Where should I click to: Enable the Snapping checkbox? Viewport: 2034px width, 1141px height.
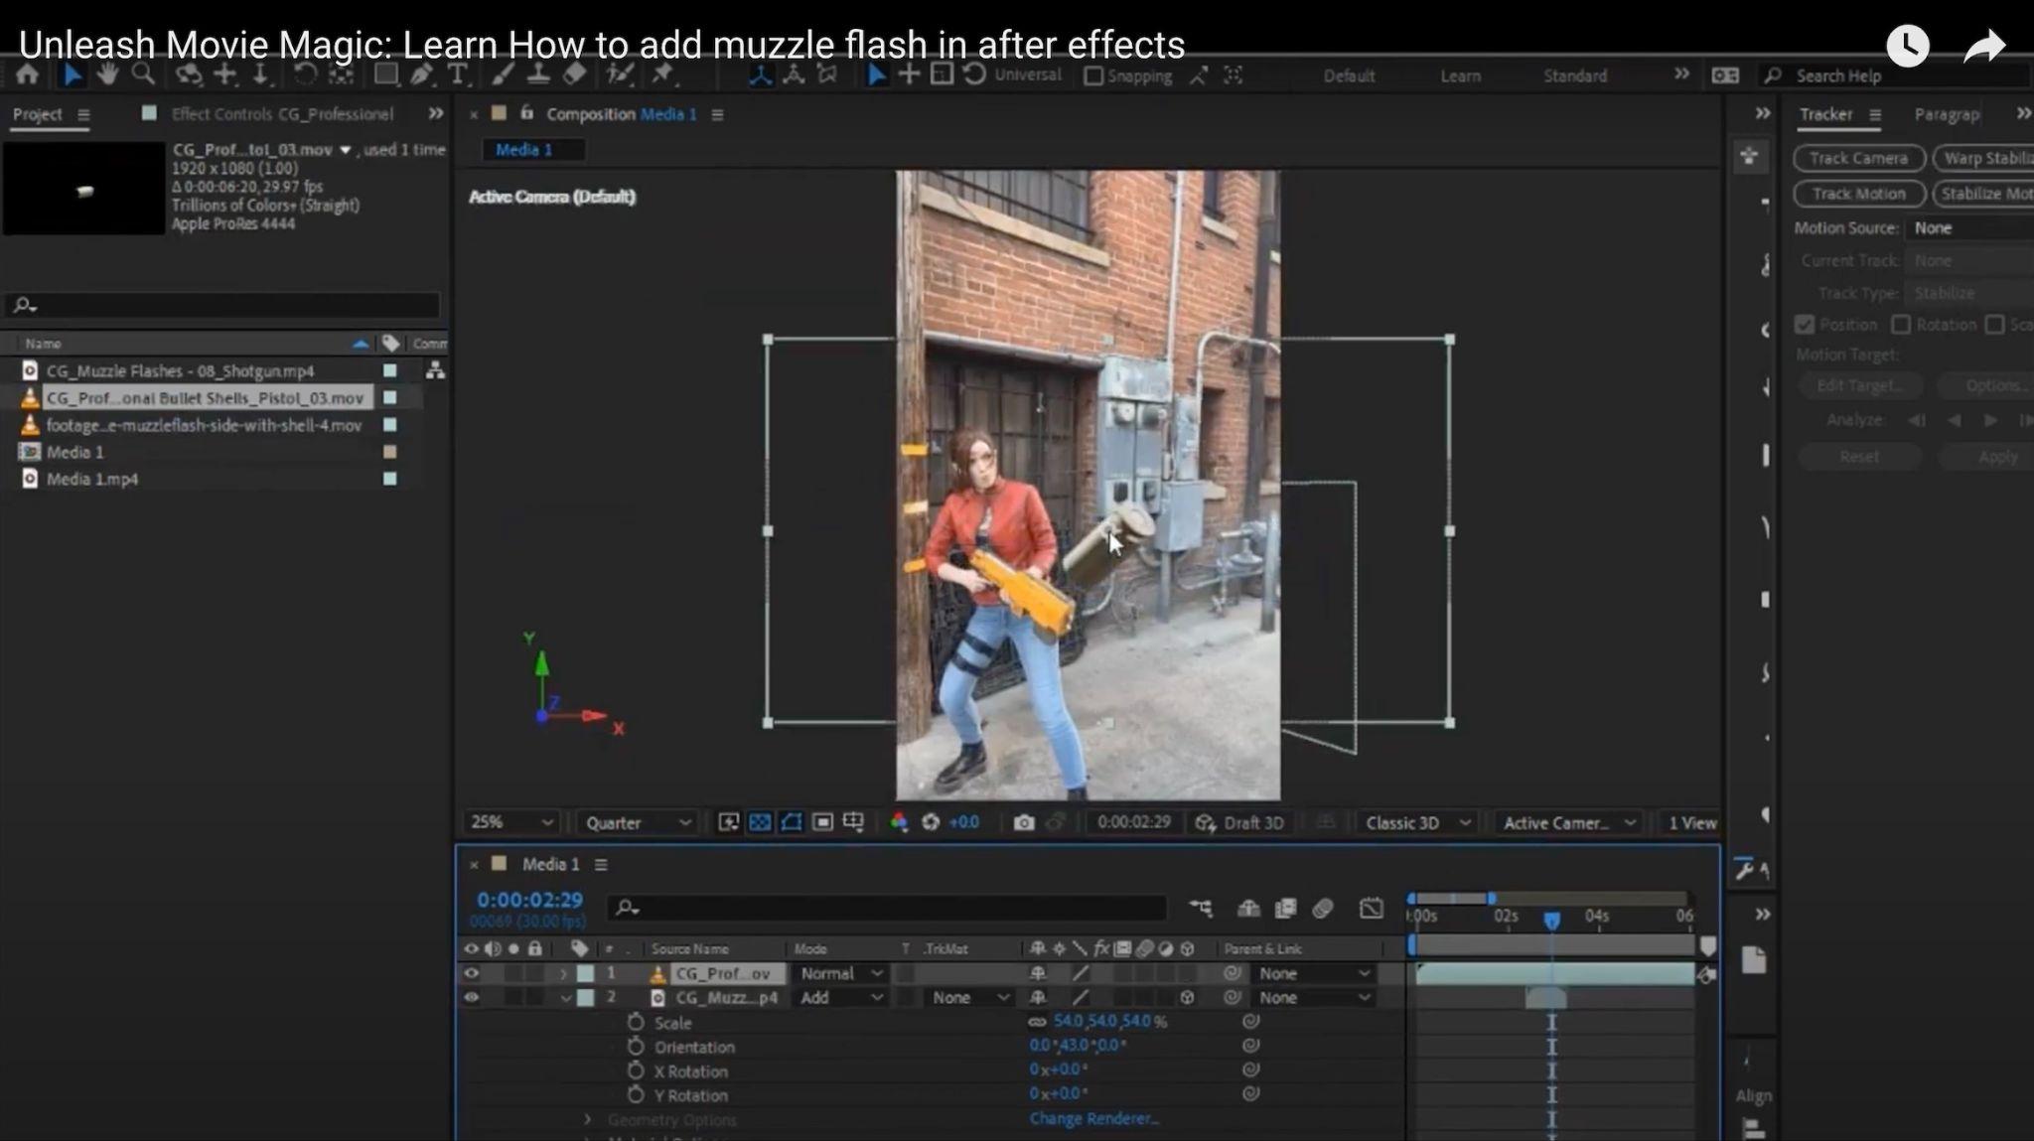point(1093,75)
